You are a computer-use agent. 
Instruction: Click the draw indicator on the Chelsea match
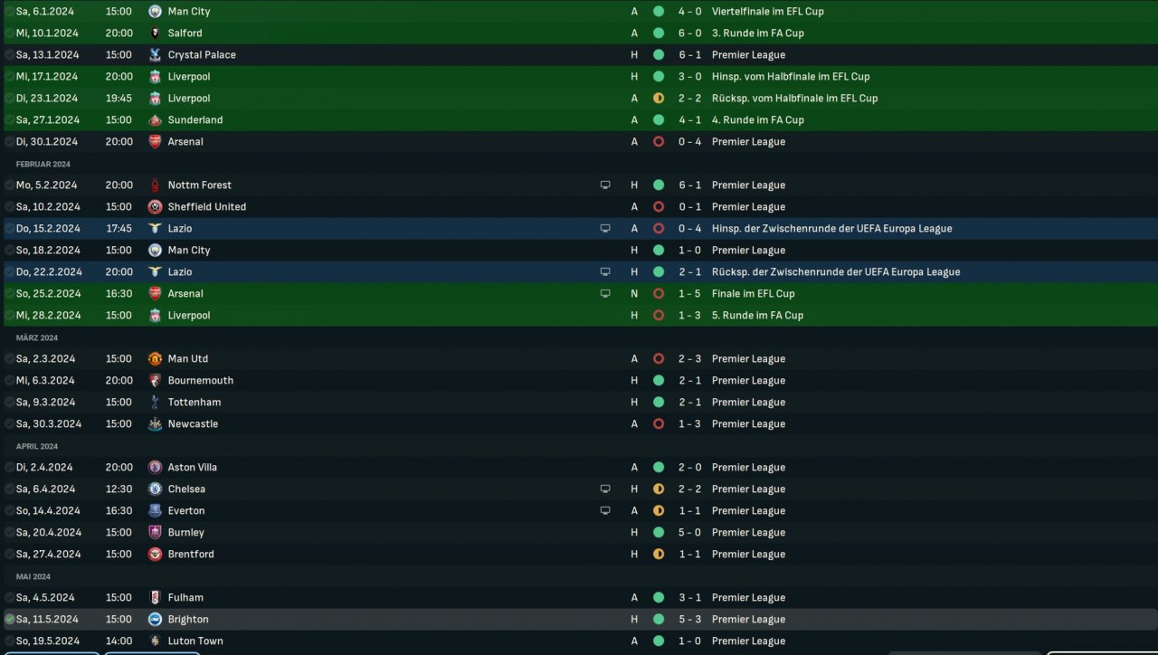pyautogui.click(x=659, y=489)
